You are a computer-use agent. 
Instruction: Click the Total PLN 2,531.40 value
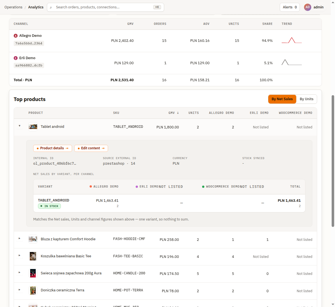click(x=122, y=80)
